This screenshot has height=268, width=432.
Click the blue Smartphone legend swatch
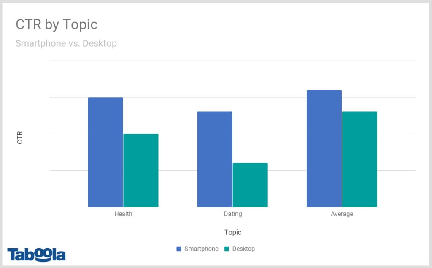click(x=179, y=249)
